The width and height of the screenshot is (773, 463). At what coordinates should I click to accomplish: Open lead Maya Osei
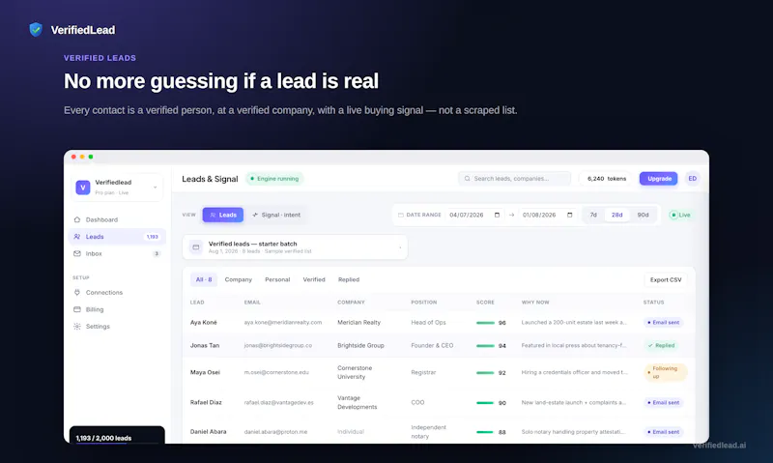click(205, 372)
